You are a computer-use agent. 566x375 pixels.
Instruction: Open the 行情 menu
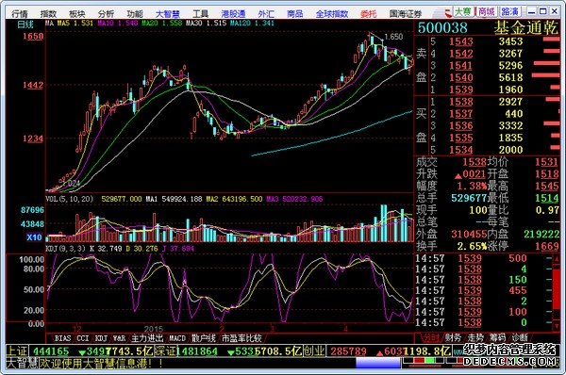(x=20, y=14)
